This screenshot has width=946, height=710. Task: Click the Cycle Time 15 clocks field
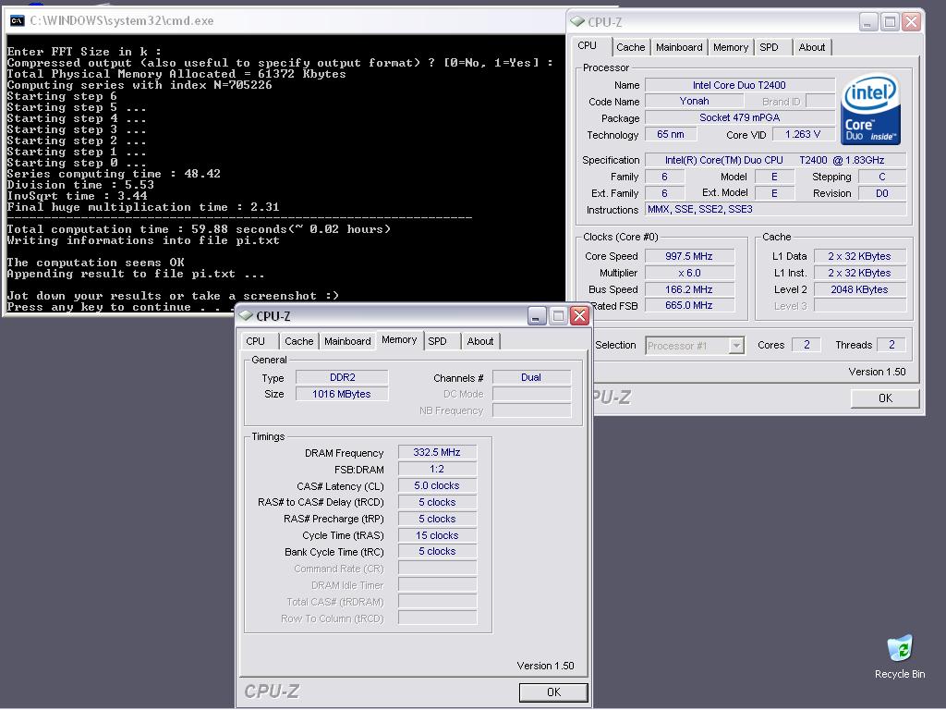437,535
